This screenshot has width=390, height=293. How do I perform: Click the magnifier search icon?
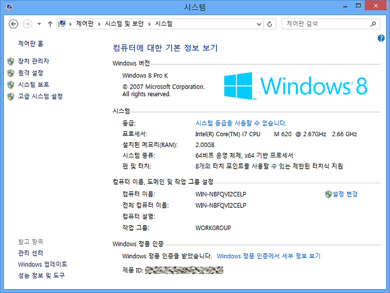[373, 24]
